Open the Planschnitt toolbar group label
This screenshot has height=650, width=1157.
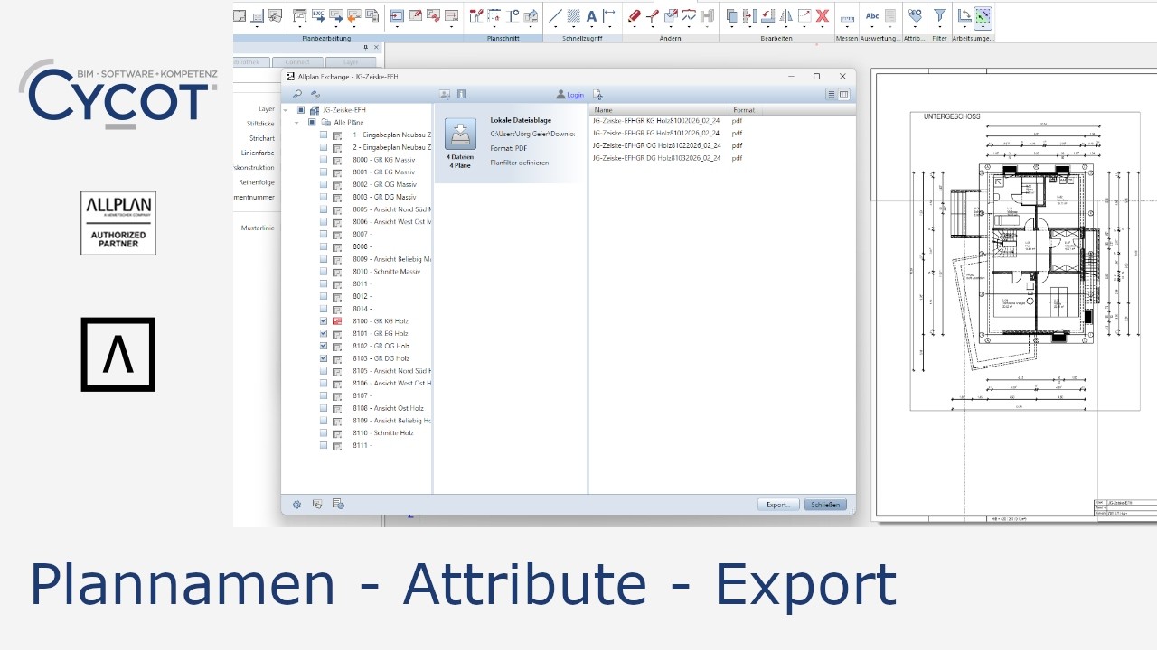point(503,39)
